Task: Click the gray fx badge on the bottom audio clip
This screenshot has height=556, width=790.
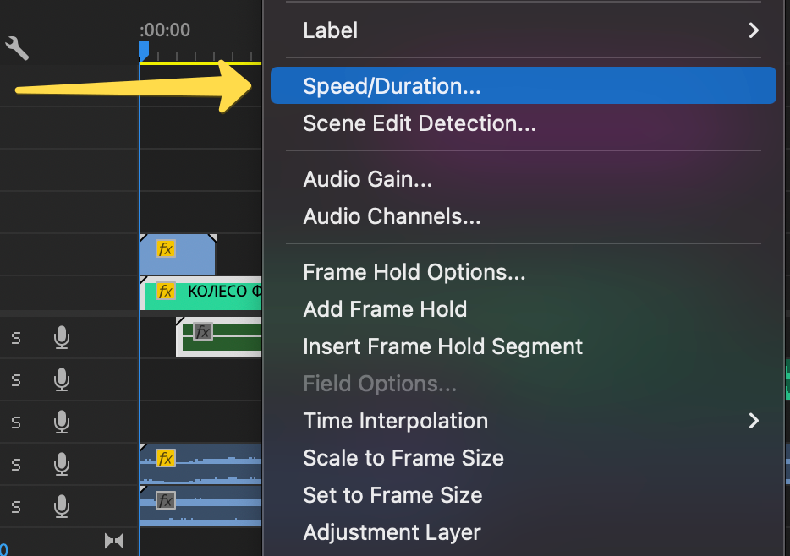Action: point(166,501)
